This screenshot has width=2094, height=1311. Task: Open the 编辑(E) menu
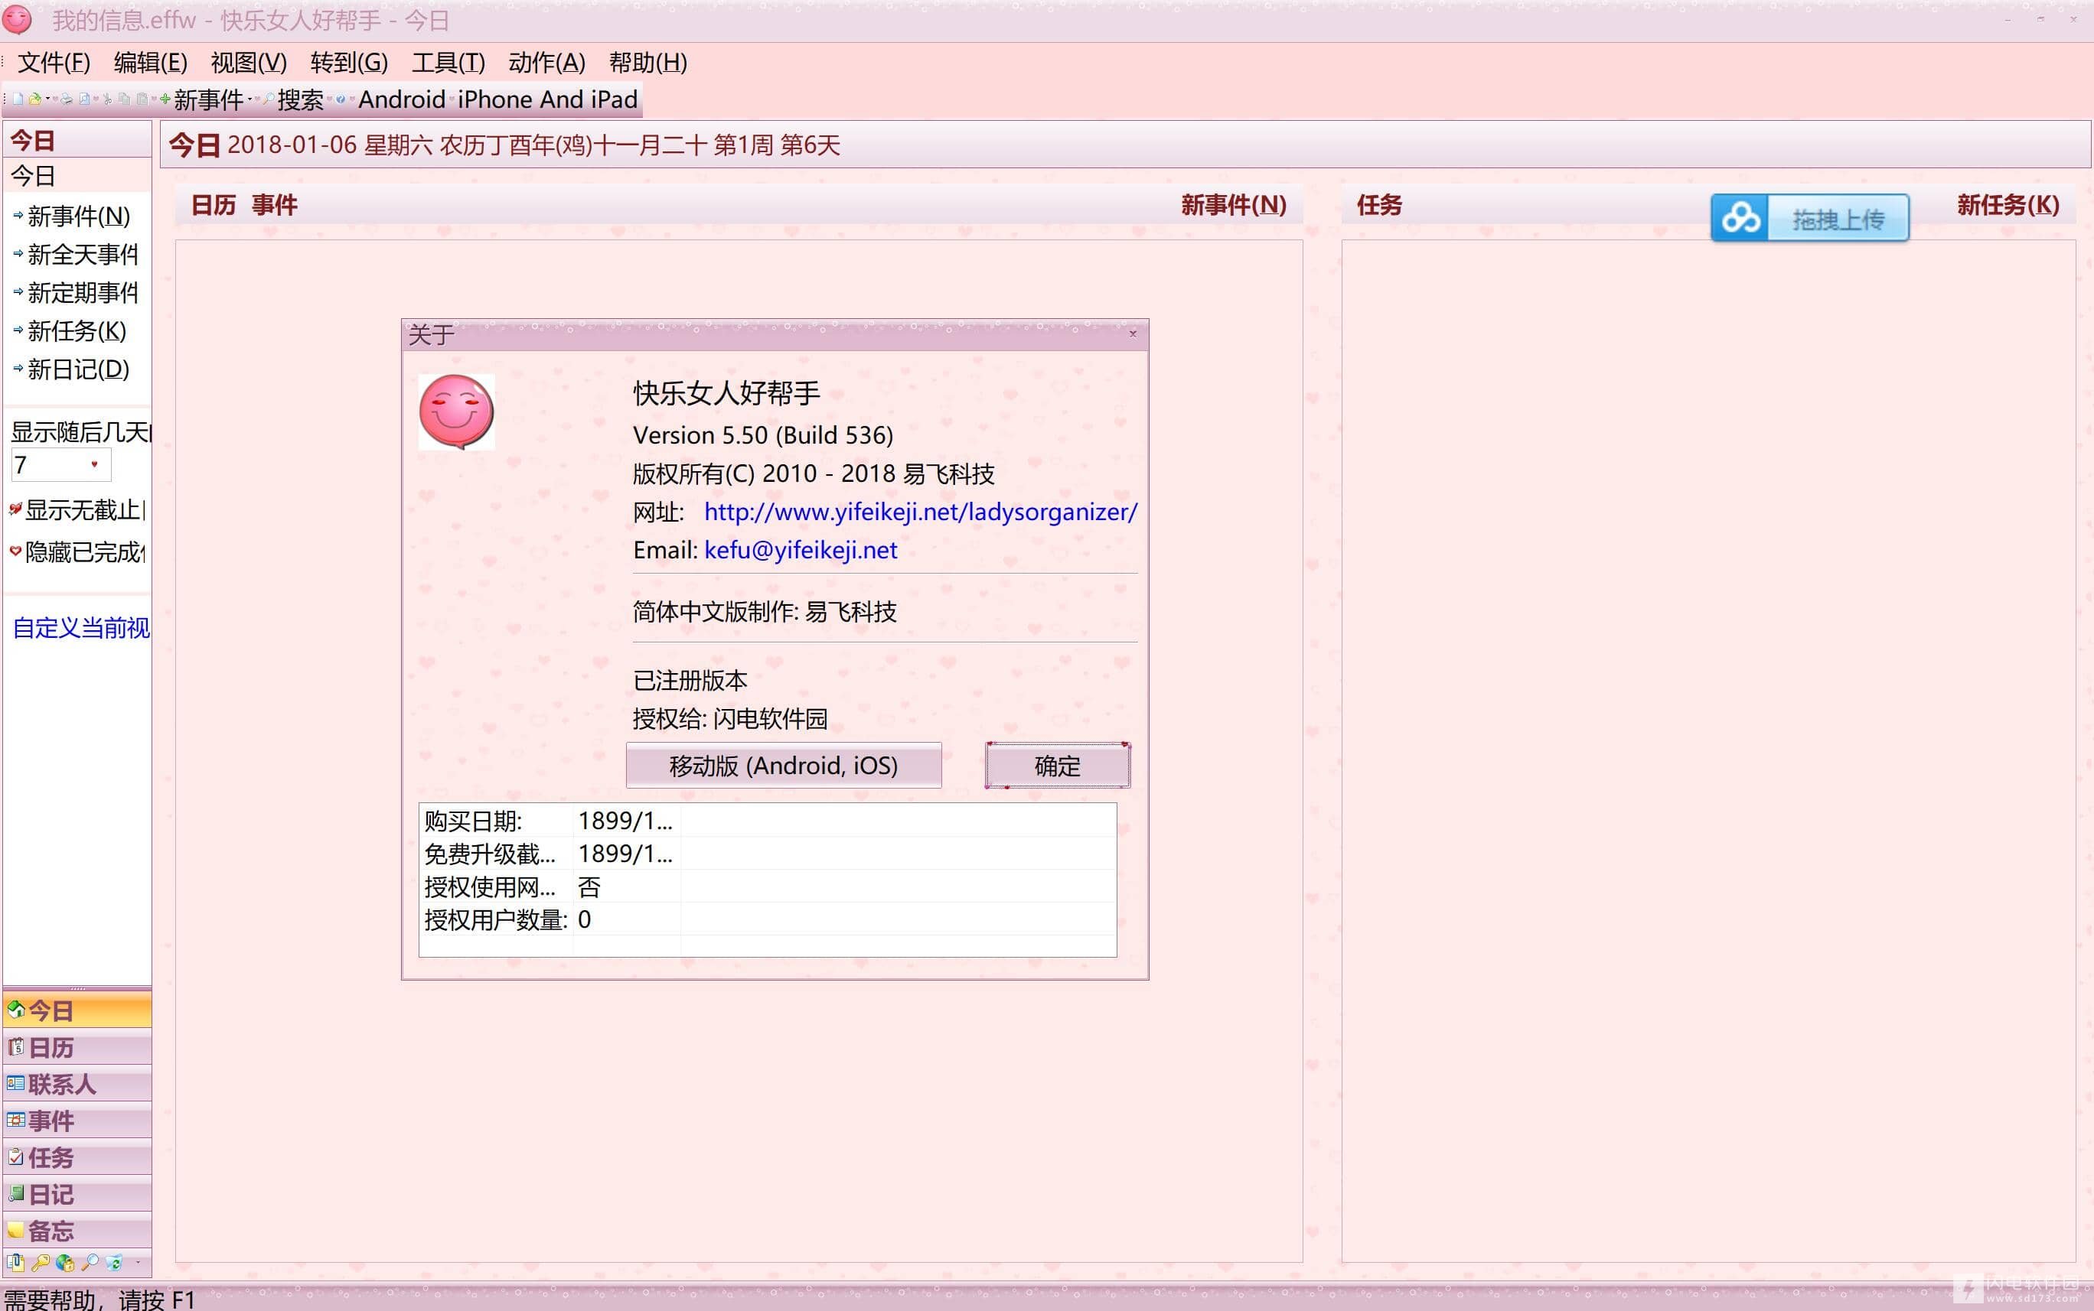150,63
